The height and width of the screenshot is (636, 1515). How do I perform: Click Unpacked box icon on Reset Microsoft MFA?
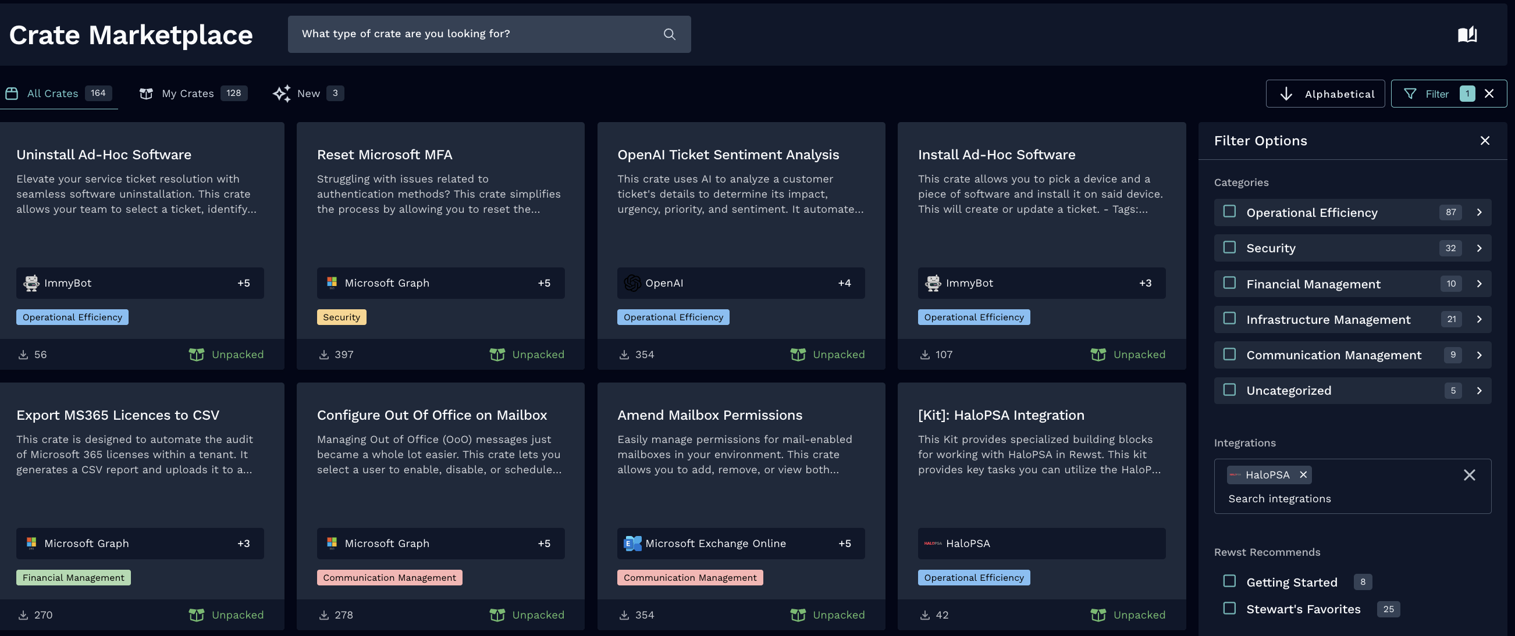pos(497,355)
